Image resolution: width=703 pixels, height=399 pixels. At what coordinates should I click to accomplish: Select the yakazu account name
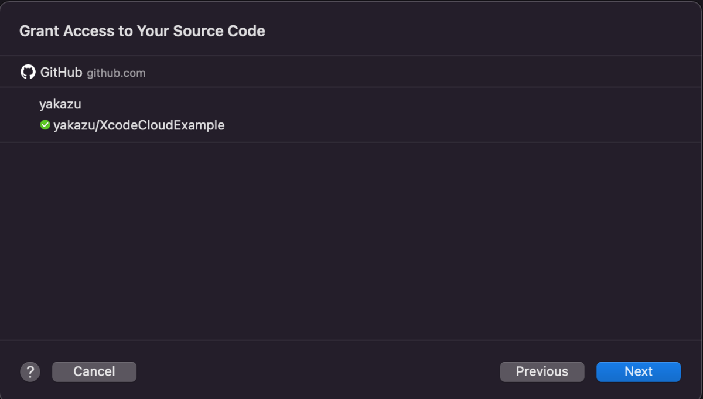pyautogui.click(x=60, y=104)
